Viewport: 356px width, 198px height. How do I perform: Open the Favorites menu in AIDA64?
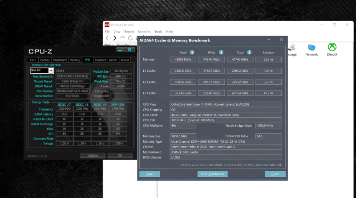[144, 32]
